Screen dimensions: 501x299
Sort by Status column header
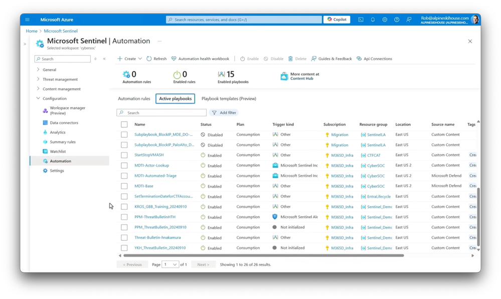206,124
